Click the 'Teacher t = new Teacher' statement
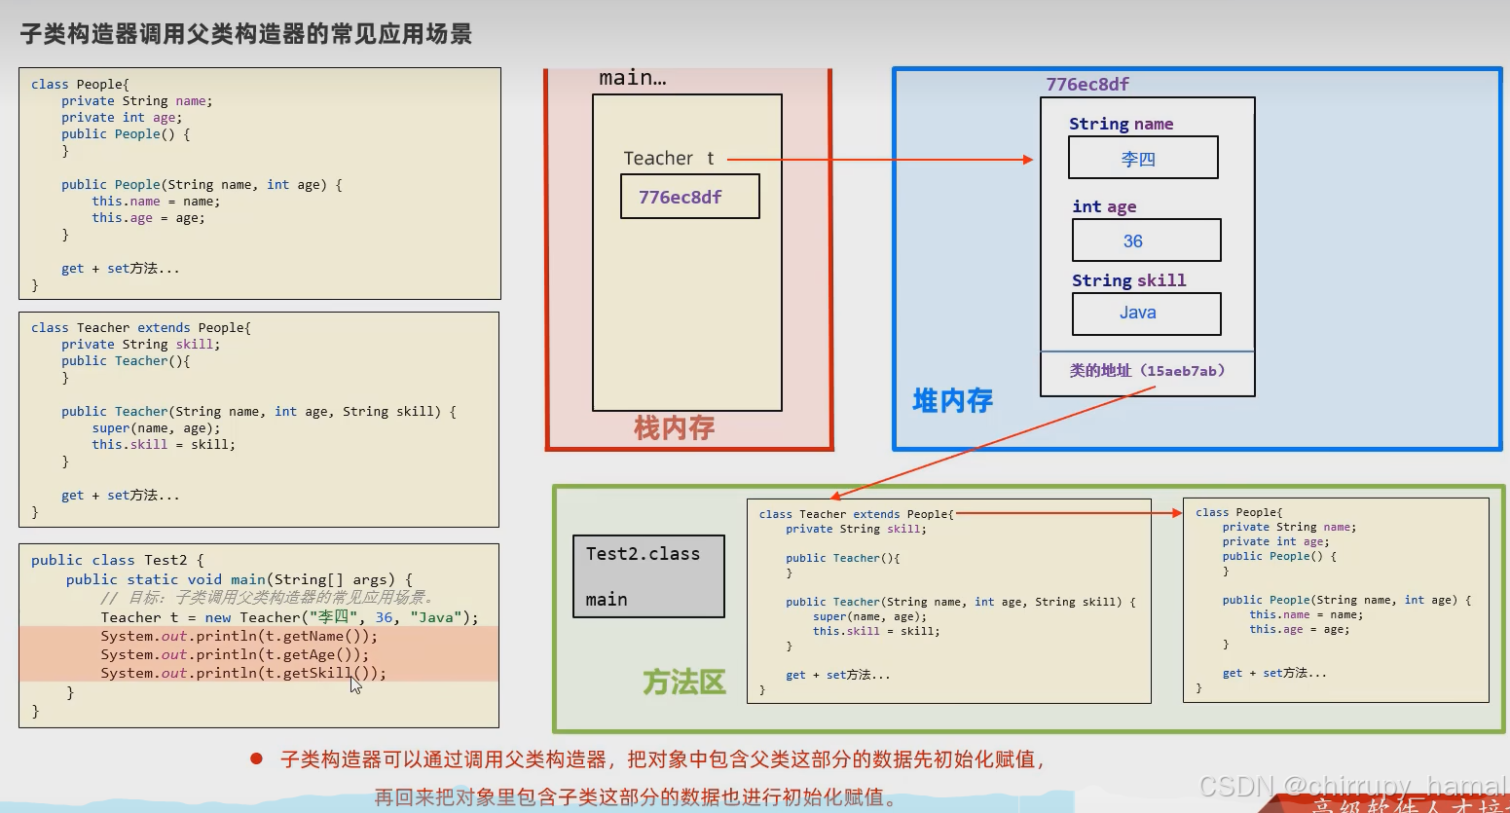Screen dimensions: 1510x813 tap(290, 617)
